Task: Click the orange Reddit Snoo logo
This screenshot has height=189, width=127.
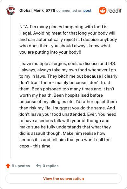Action: [103, 10]
